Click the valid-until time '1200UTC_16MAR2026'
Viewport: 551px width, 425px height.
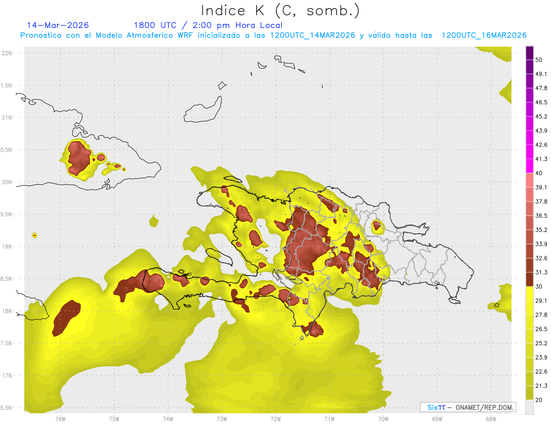[484, 35]
